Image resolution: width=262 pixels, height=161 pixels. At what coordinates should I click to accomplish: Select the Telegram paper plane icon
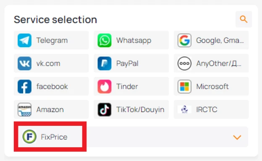coord(24,40)
